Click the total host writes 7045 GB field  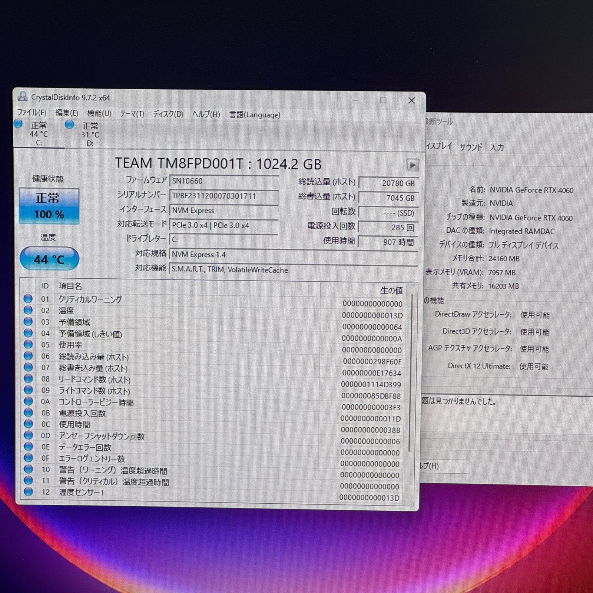(x=388, y=198)
